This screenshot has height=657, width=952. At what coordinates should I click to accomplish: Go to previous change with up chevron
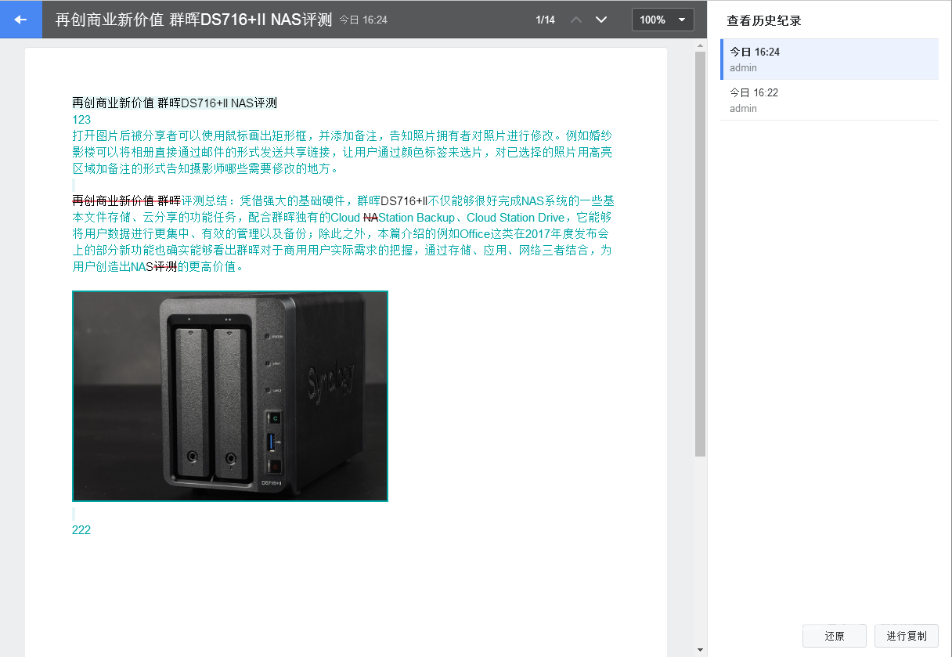pyautogui.click(x=576, y=20)
